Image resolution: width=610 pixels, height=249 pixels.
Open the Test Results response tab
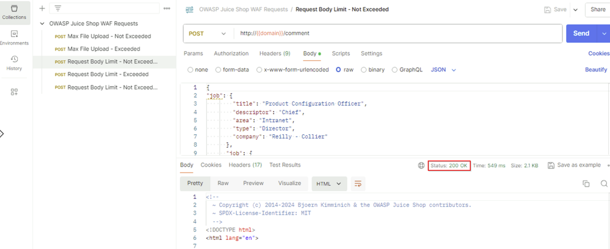[x=285, y=165]
